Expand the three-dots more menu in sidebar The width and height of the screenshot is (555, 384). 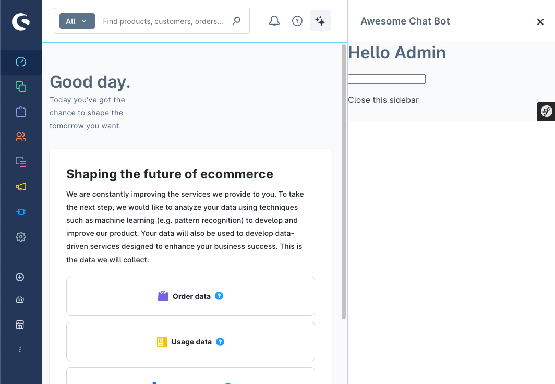point(20,350)
